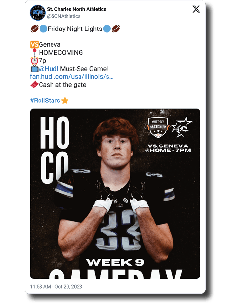This screenshot has width=240, height=304.
Task: Click the TV emoji before @Hudl
Action: 34,69
